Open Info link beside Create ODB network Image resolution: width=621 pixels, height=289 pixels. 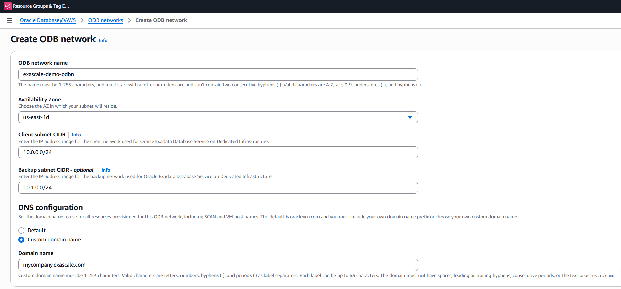pyautogui.click(x=103, y=40)
